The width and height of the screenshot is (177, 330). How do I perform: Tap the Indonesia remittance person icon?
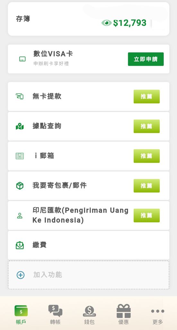coord(20,216)
